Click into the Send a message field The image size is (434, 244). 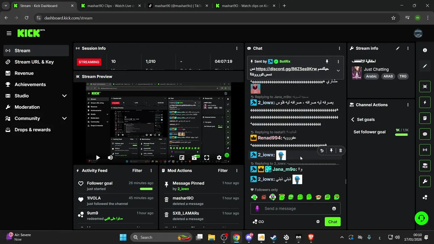coord(295,208)
